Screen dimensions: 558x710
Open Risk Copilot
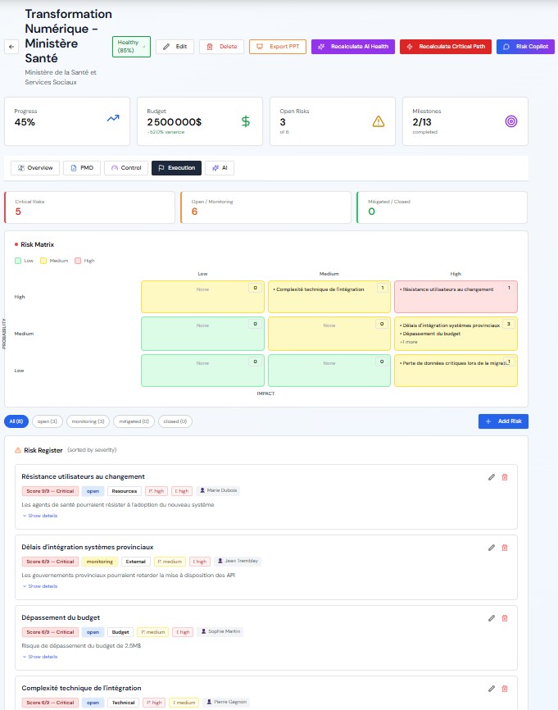(525, 47)
